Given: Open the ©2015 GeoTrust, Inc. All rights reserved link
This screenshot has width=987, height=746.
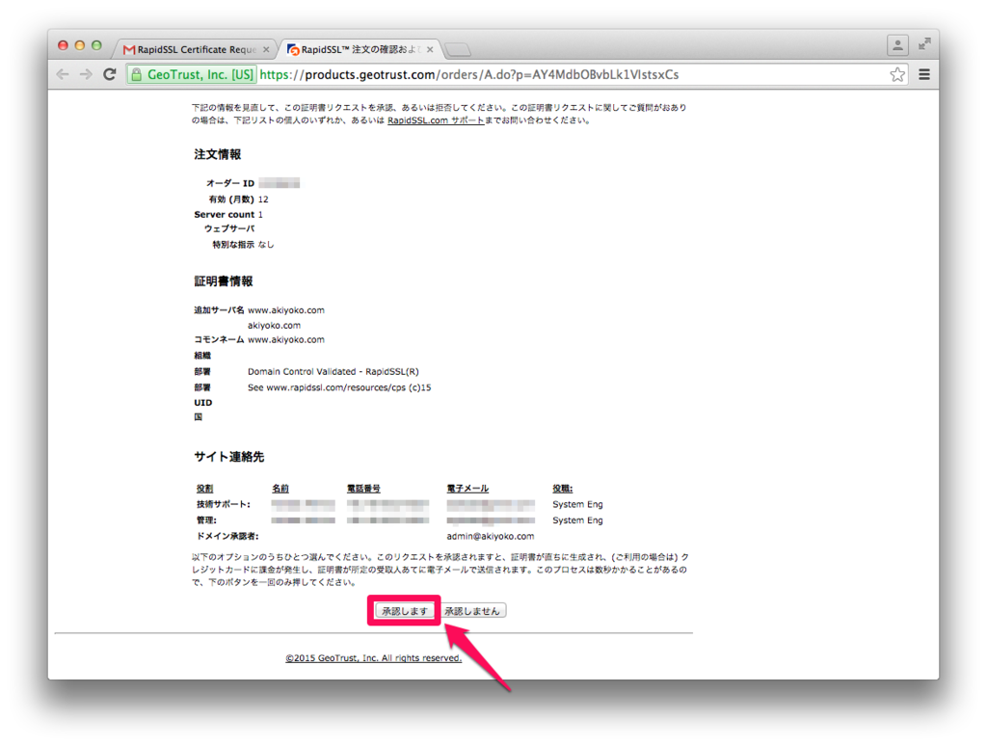Looking at the screenshot, I should point(373,658).
